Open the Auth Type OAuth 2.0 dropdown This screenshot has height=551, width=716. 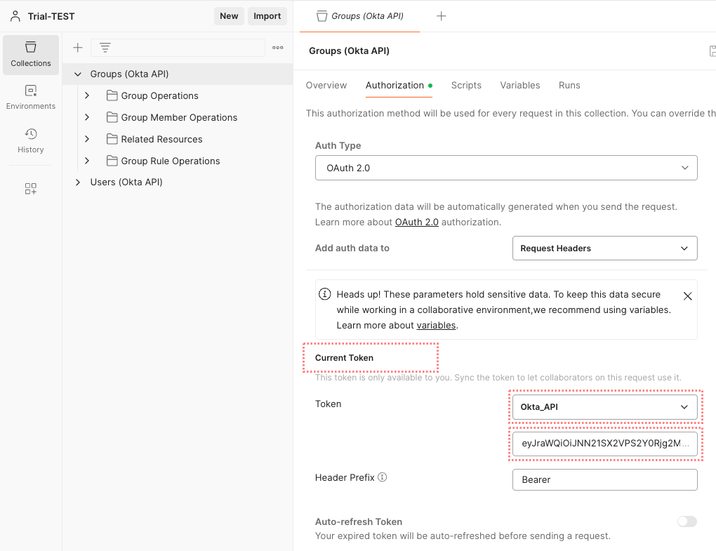pos(506,168)
